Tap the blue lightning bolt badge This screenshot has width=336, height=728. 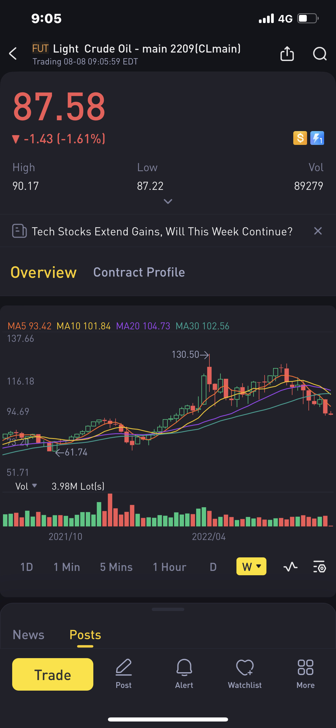click(317, 138)
